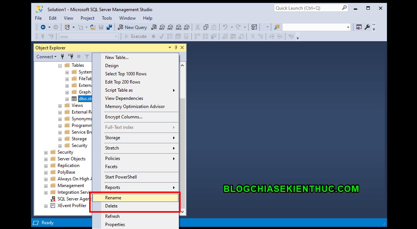This screenshot has width=417, height=229.
Task: Click the New Query button
Action: click(x=132, y=27)
